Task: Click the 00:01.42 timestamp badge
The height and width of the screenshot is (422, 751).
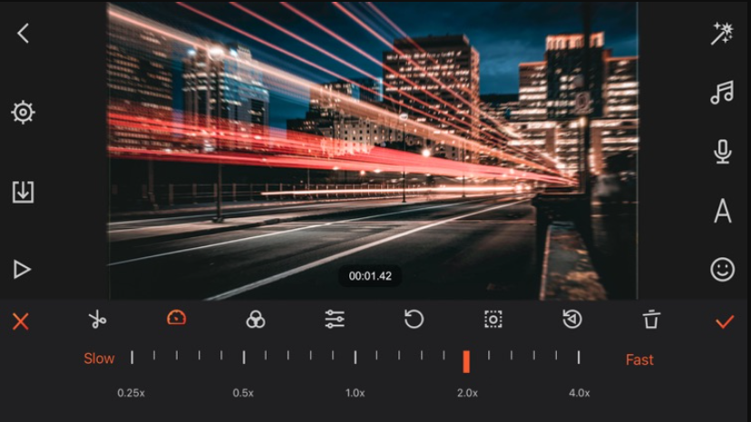Action: [370, 276]
